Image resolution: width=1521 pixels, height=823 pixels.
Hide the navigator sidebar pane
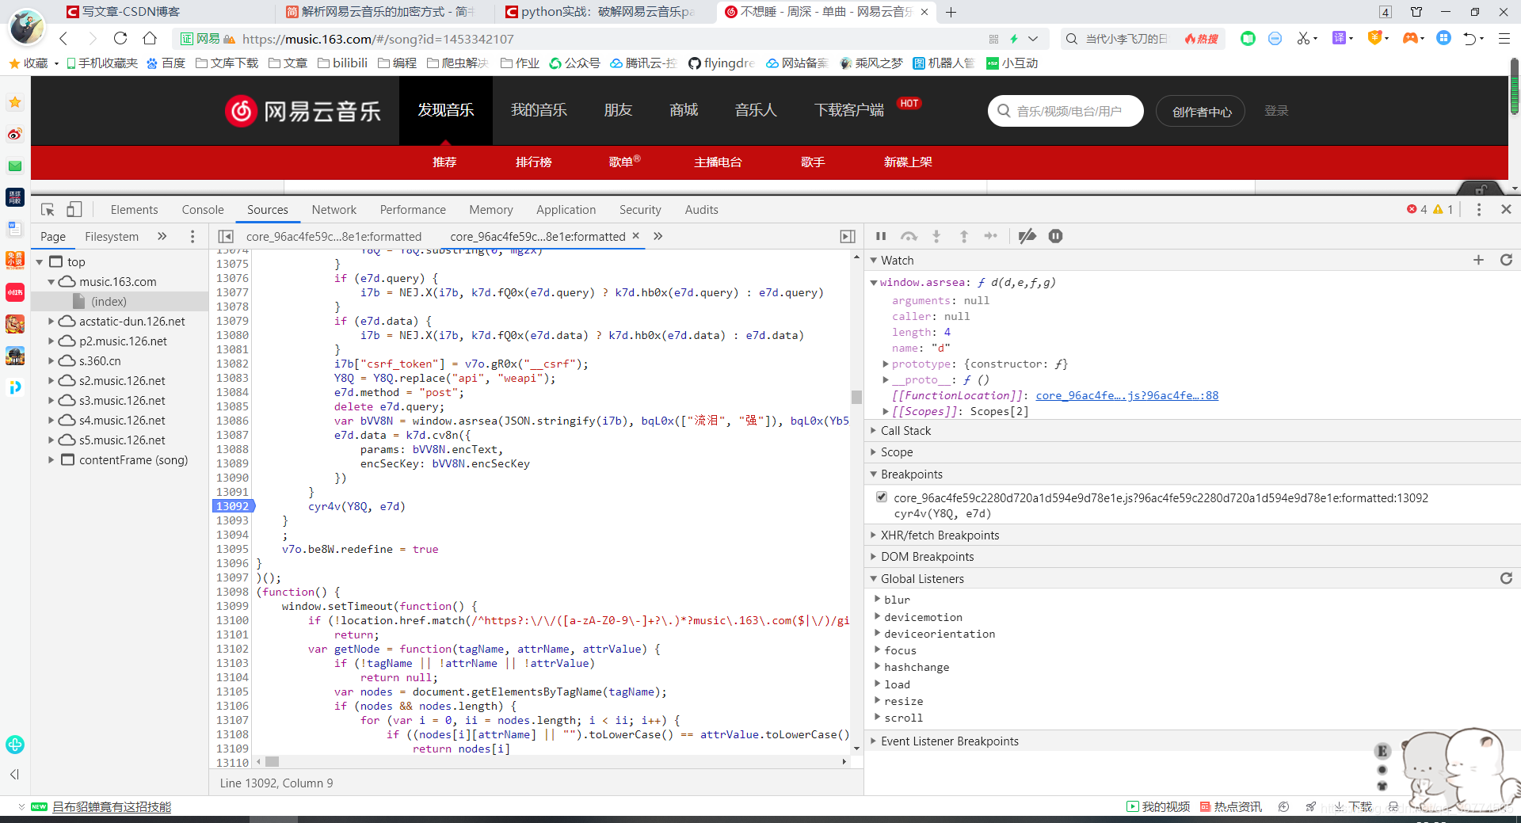[x=226, y=236]
